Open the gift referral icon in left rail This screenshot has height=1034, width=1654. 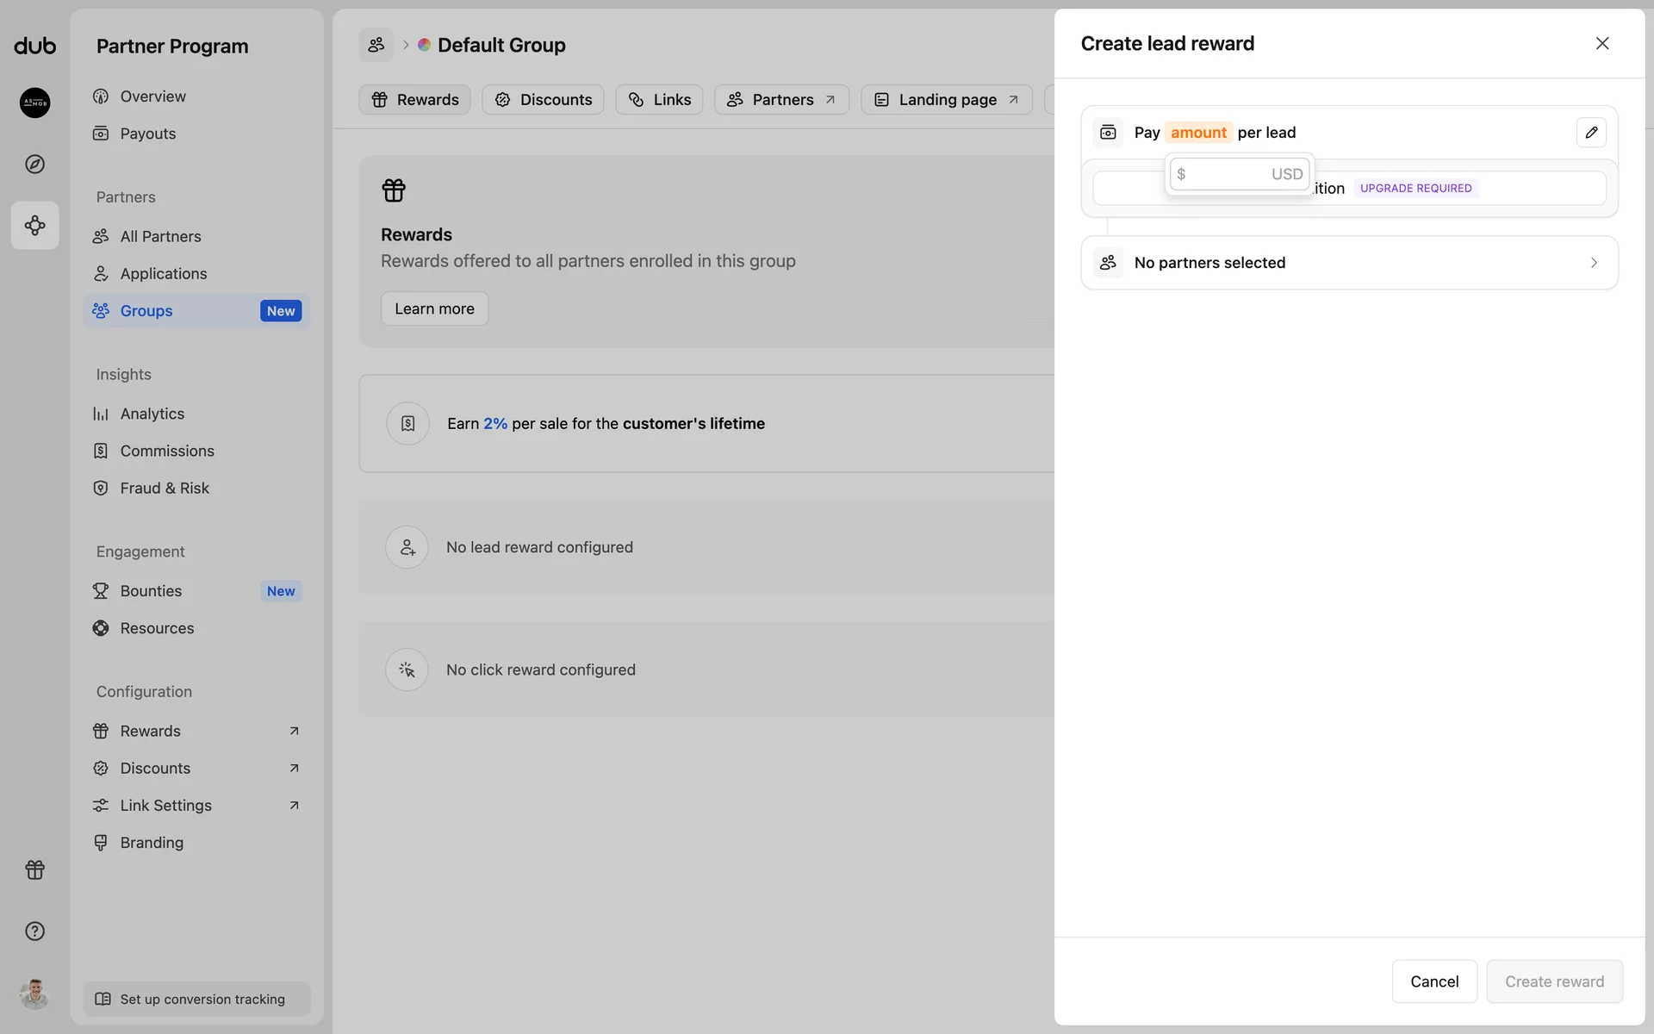point(34,870)
